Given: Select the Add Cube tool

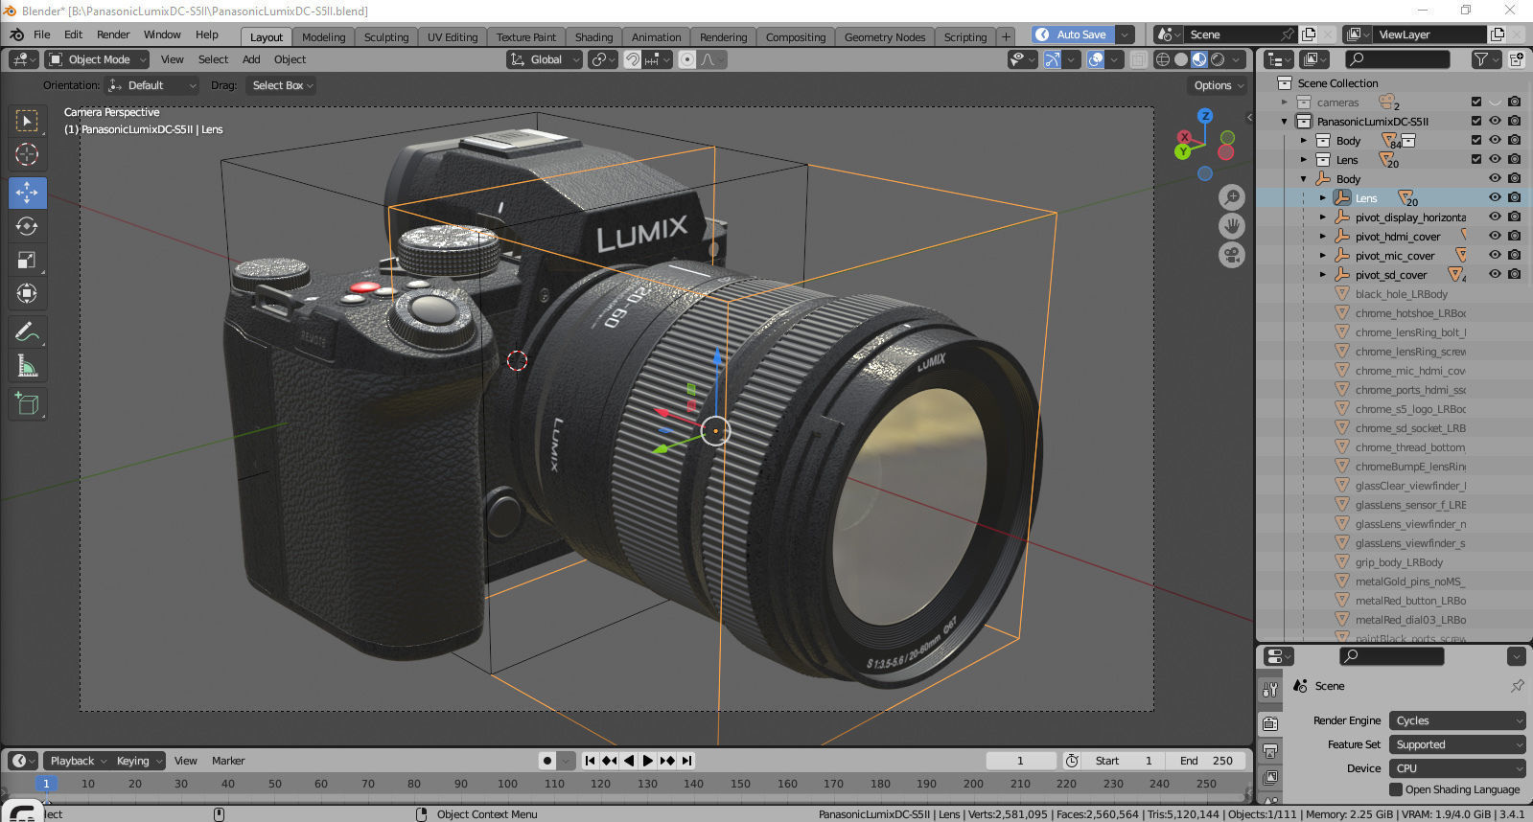Looking at the screenshot, I should coord(27,404).
